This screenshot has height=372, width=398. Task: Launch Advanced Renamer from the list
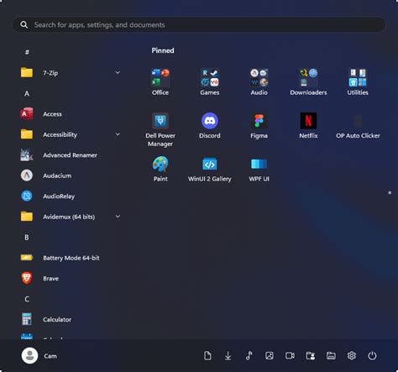(70, 155)
